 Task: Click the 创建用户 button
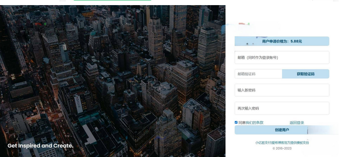coord(282,130)
